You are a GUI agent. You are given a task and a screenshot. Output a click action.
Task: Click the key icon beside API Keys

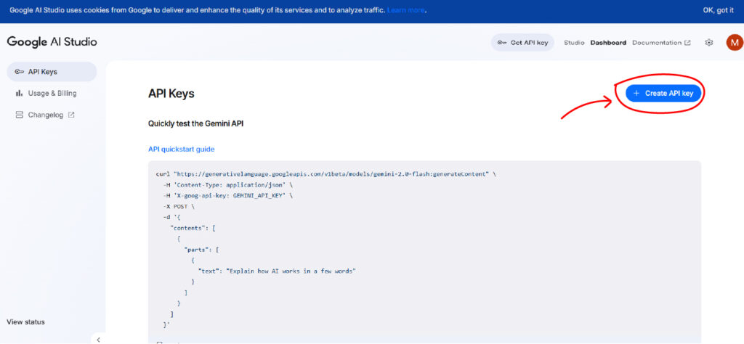[19, 72]
